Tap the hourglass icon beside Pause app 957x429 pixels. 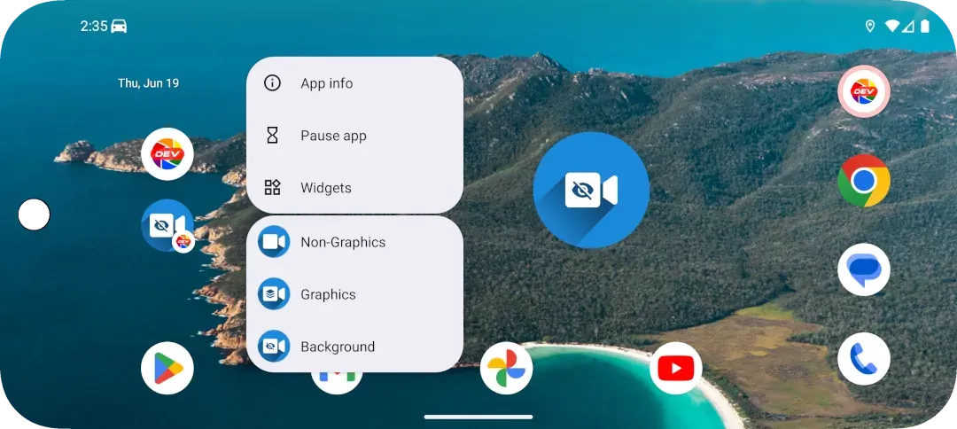pos(272,136)
